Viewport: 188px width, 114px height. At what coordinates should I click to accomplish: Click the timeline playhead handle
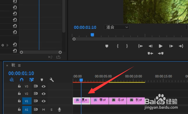click(x=81, y=80)
